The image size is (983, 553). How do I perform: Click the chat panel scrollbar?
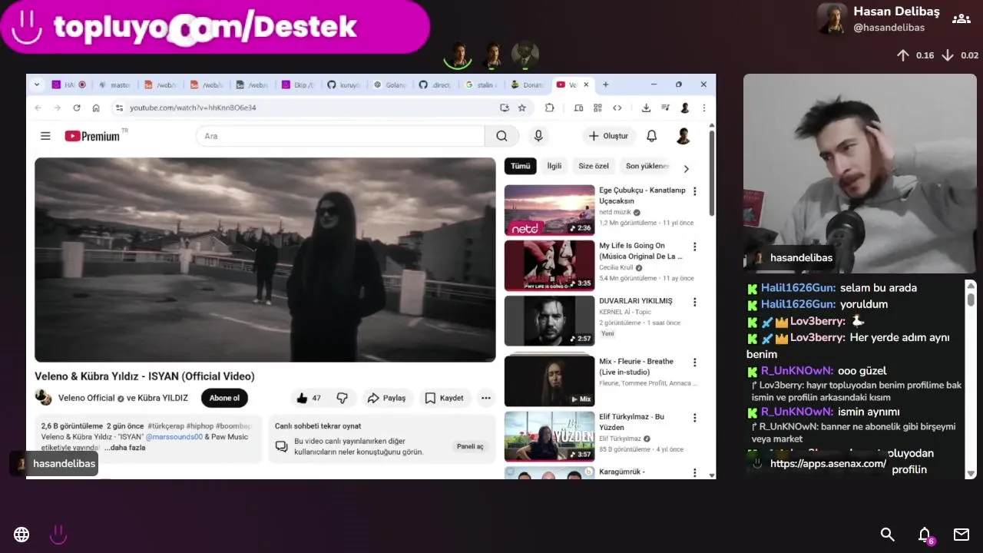(x=971, y=379)
